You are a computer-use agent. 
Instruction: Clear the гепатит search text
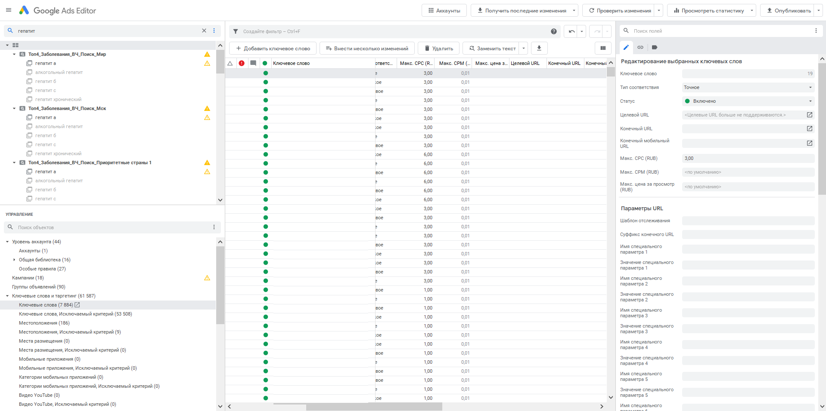click(x=204, y=31)
